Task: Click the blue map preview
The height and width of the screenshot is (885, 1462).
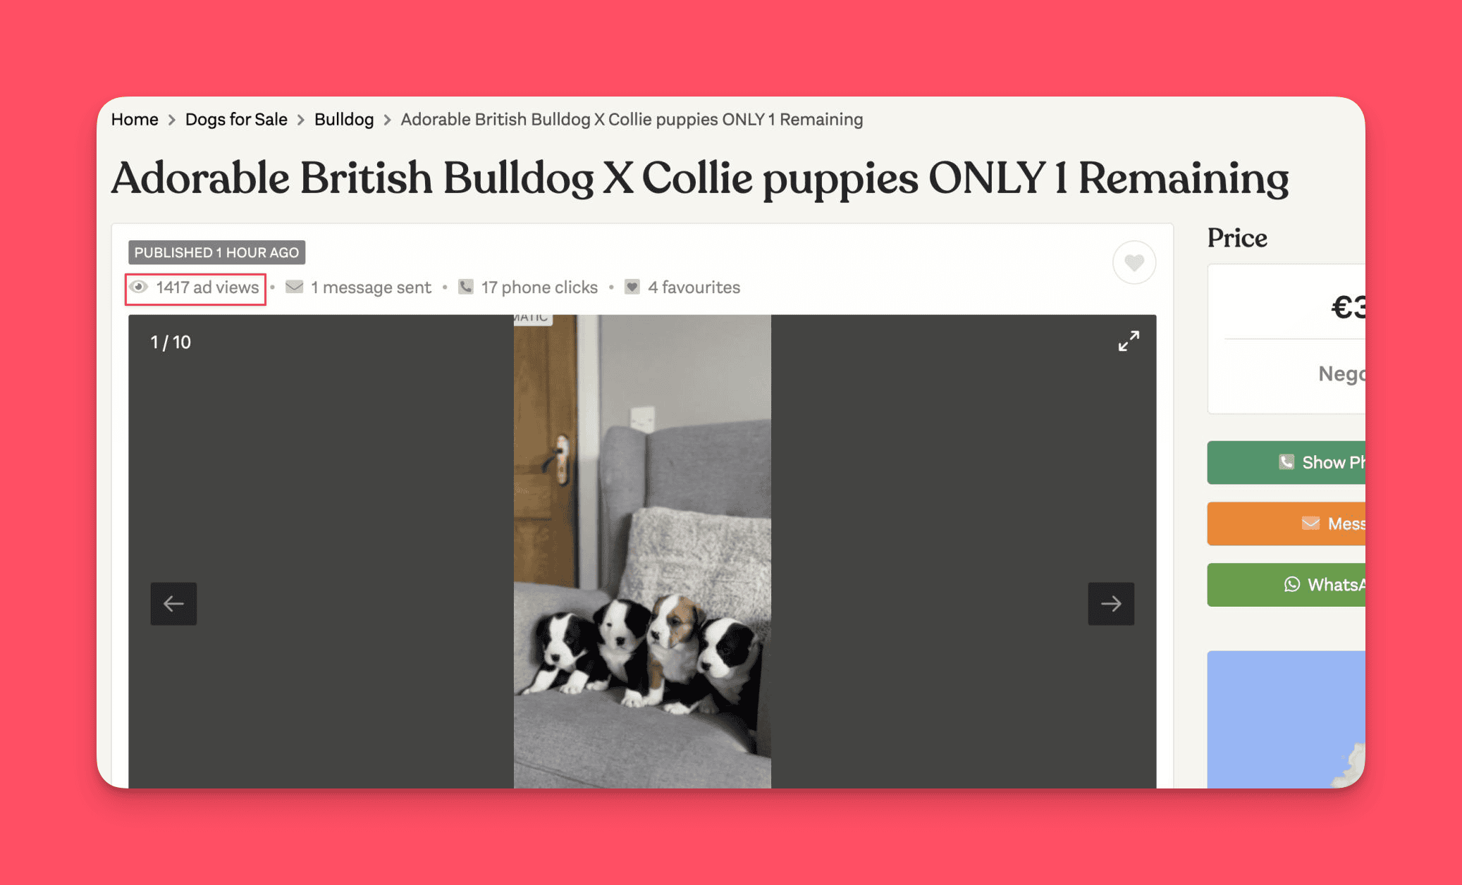Action: pos(1286,719)
